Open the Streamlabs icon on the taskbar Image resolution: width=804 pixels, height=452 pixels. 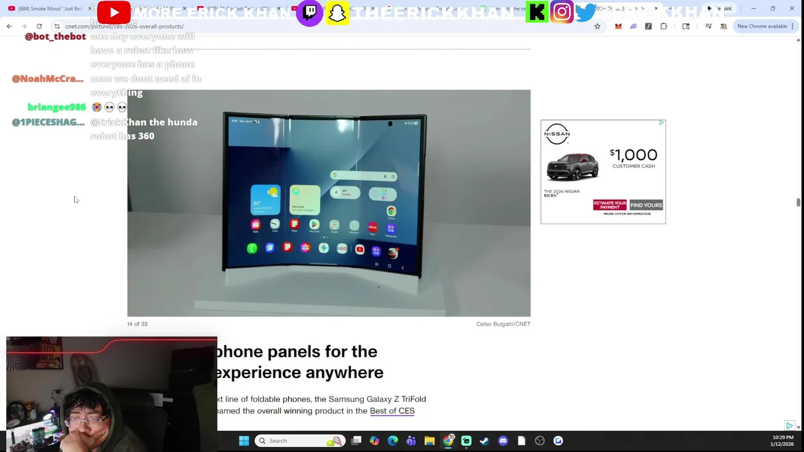(x=466, y=441)
